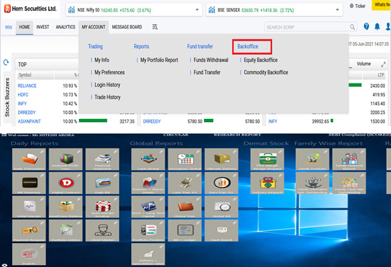Image resolution: width=391 pixels, height=267 pixels.
Task: Switch to the MW tab
Action: coord(9,27)
